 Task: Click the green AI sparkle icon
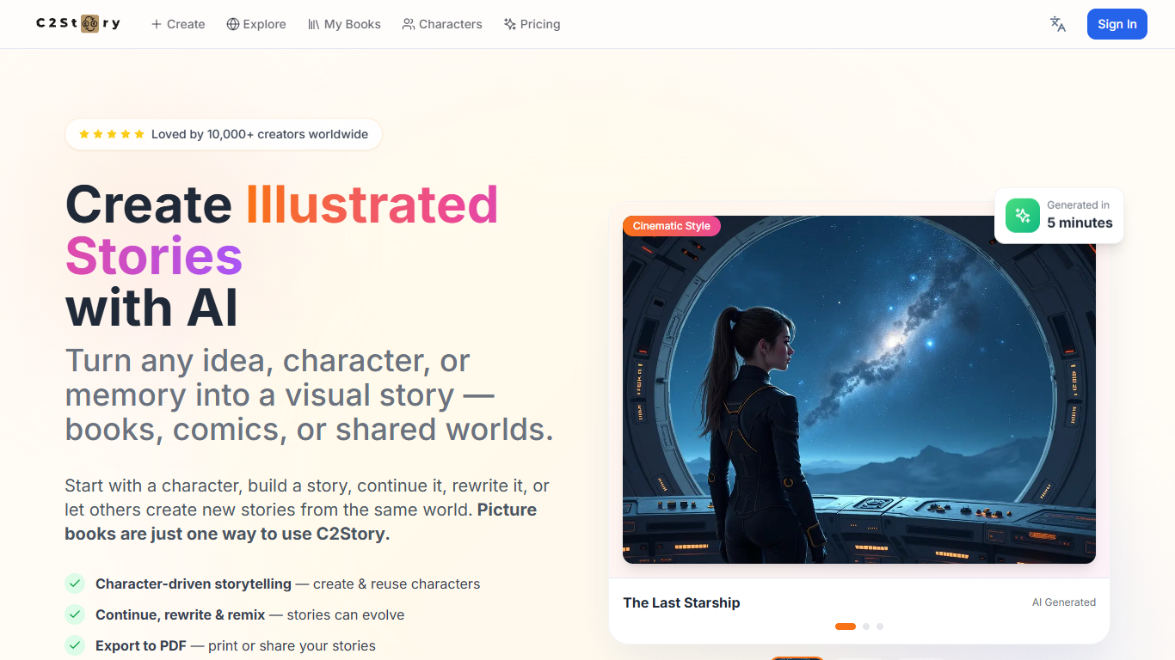pyautogui.click(x=1022, y=215)
